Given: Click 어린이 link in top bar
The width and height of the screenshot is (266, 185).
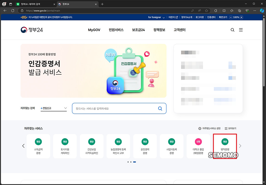Looking at the screenshot, I should (173, 17).
